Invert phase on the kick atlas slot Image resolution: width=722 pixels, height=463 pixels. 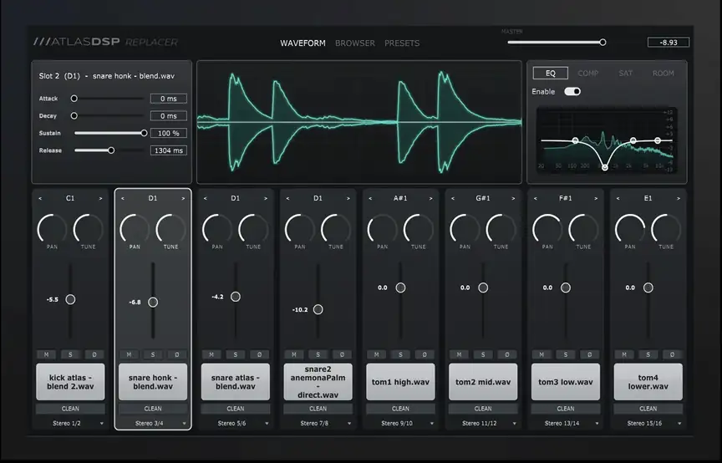94,354
